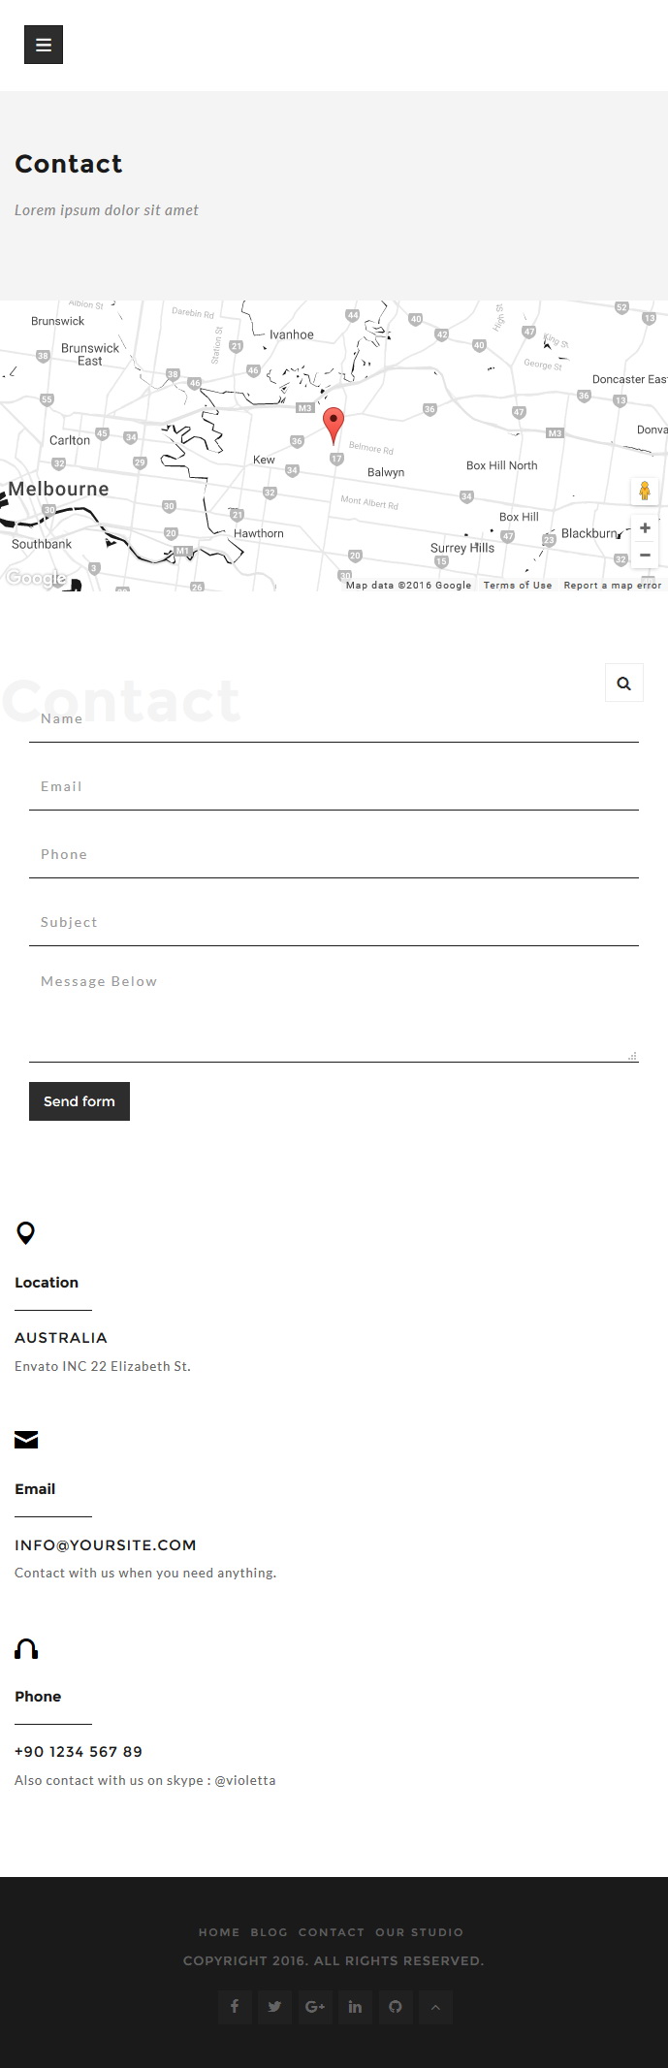Open the hamburger menu
The height and width of the screenshot is (2068, 668).
44,45
